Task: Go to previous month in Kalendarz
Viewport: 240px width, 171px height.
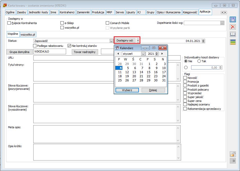Action: pos(118,54)
